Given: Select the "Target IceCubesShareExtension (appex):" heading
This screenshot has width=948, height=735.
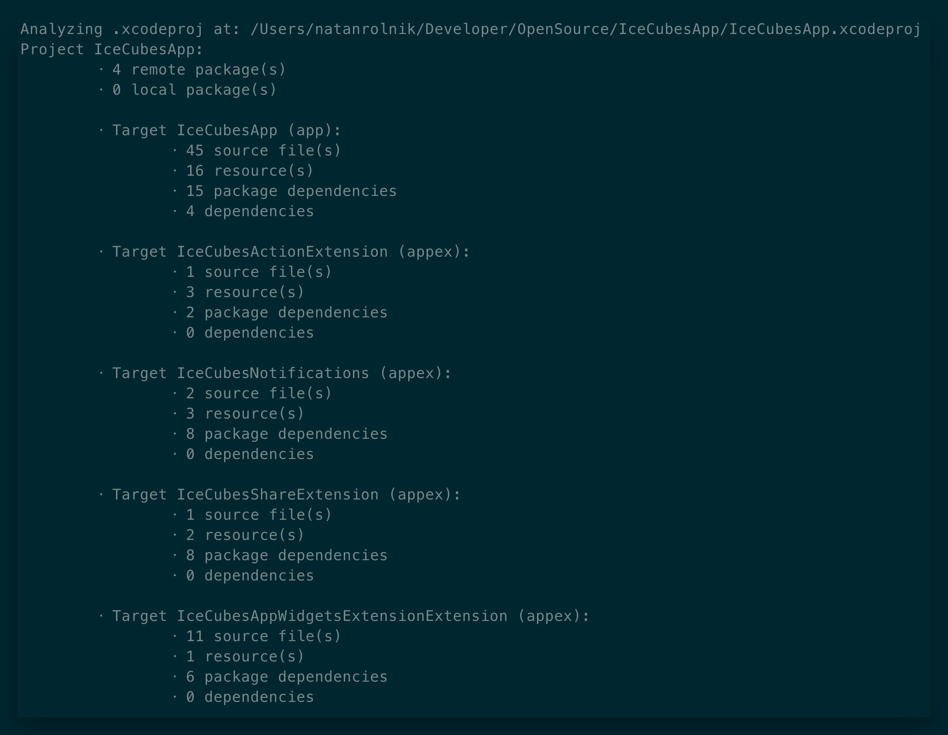Looking at the screenshot, I should tap(286, 495).
